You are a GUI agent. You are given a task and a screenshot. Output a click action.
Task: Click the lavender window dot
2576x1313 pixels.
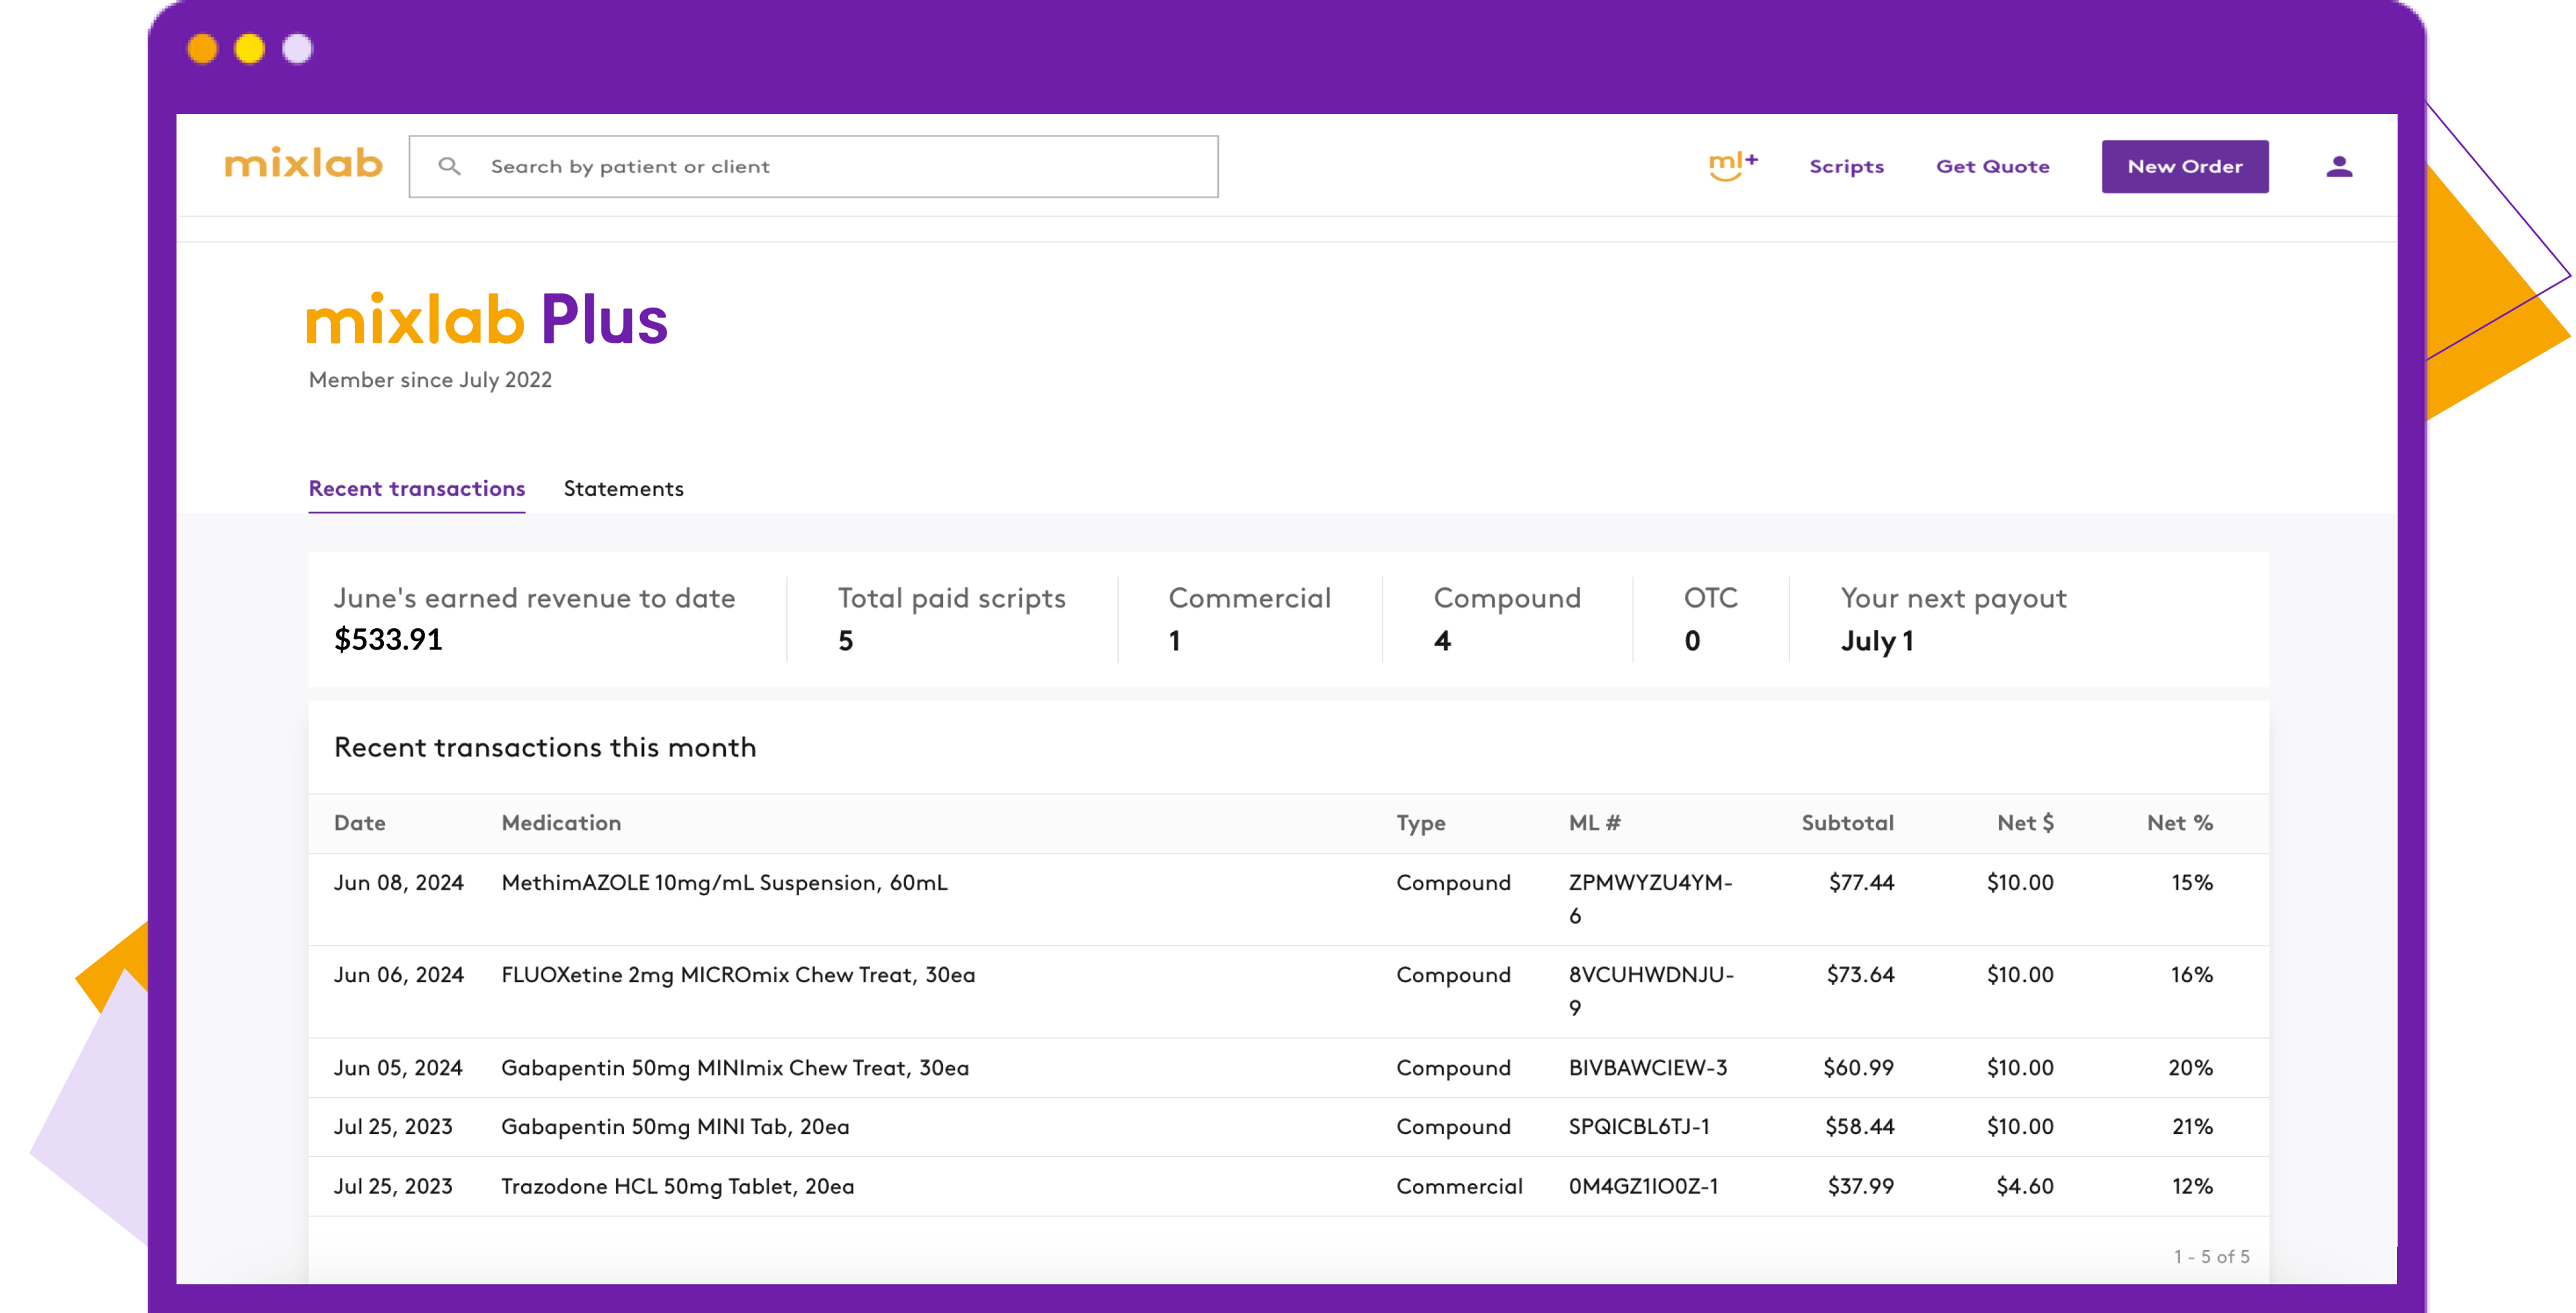[297, 49]
